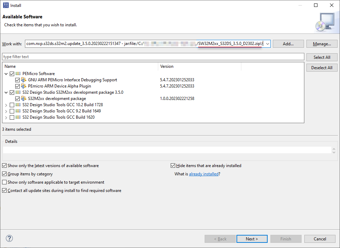The image size is (340, 248).
Task: Open the already installed link
Action: (204, 174)
